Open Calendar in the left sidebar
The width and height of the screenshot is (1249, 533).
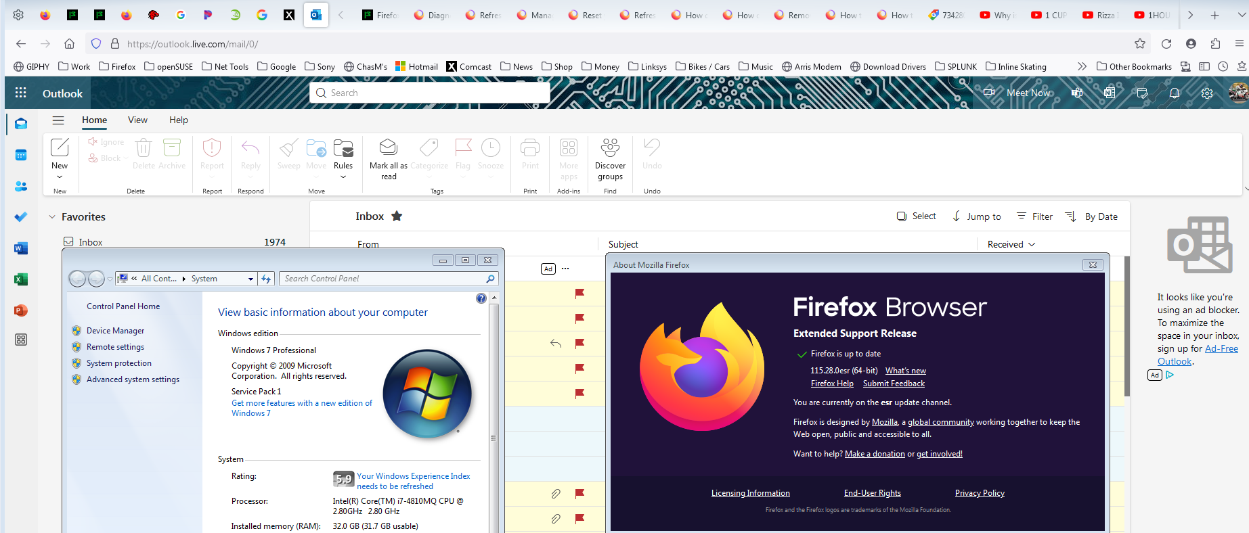[21, 155]
